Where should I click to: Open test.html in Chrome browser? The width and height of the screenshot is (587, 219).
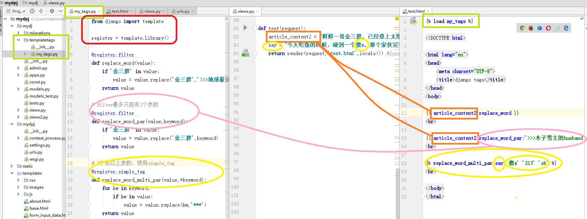point(522,28)
